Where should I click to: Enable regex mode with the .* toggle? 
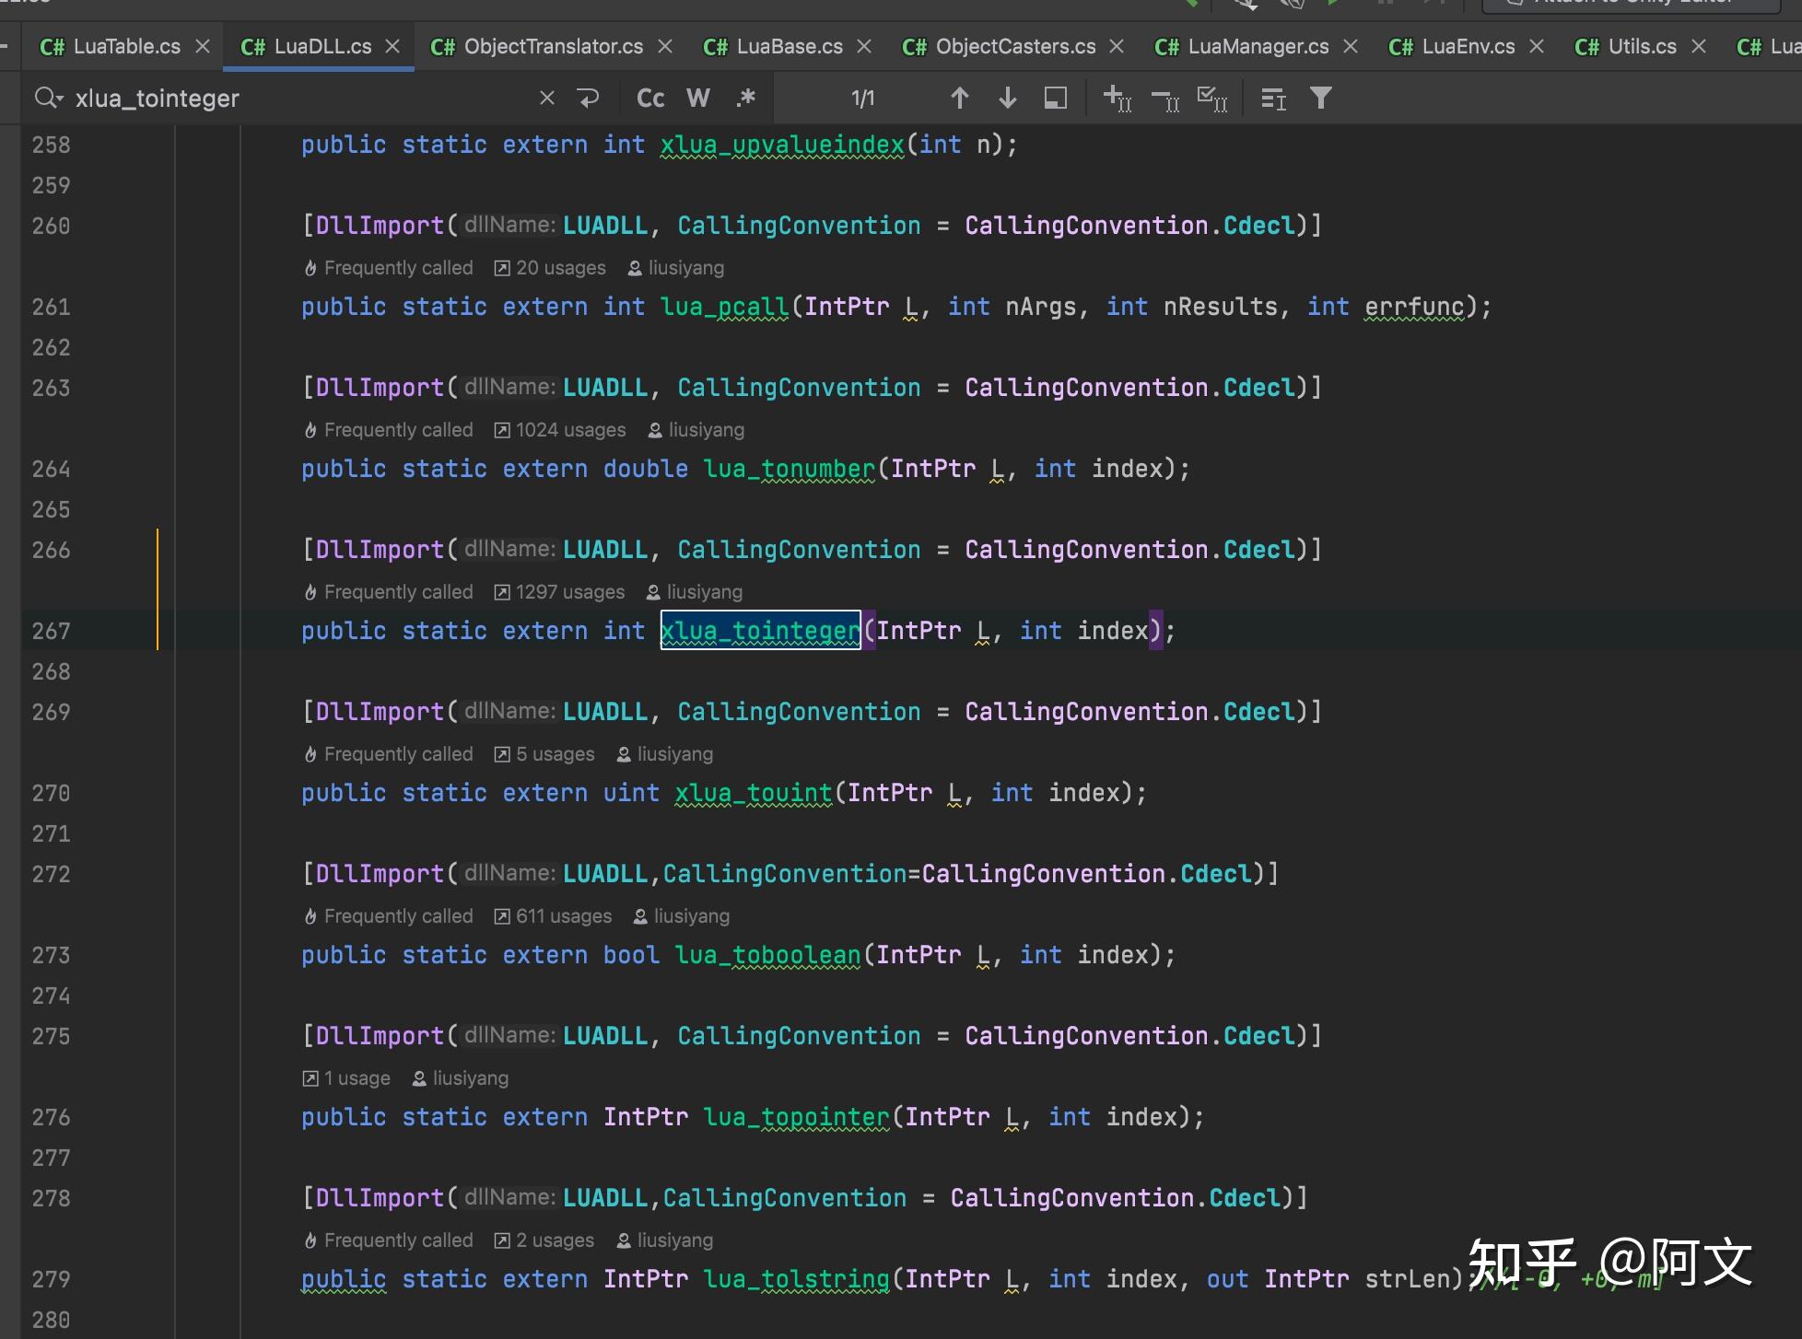click(x=745, y=98)
